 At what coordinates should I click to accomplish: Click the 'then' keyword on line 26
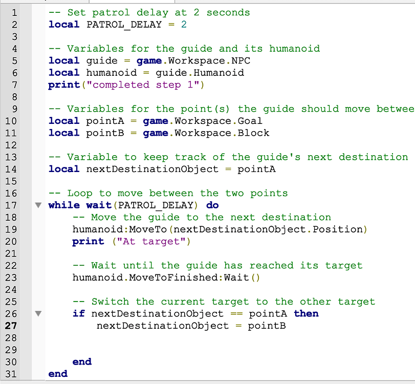pyautogui.click(x=306, y=313)
